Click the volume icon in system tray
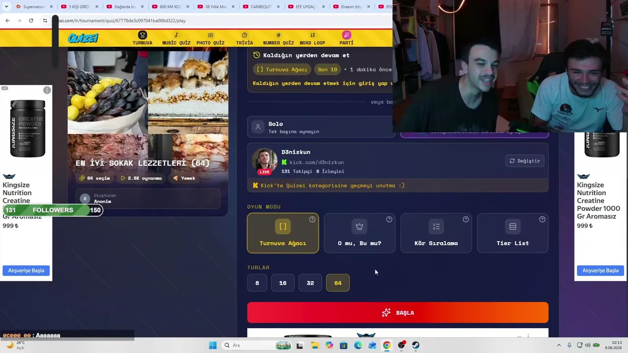The height and width of the screenshot is (353, 628). 588,345
